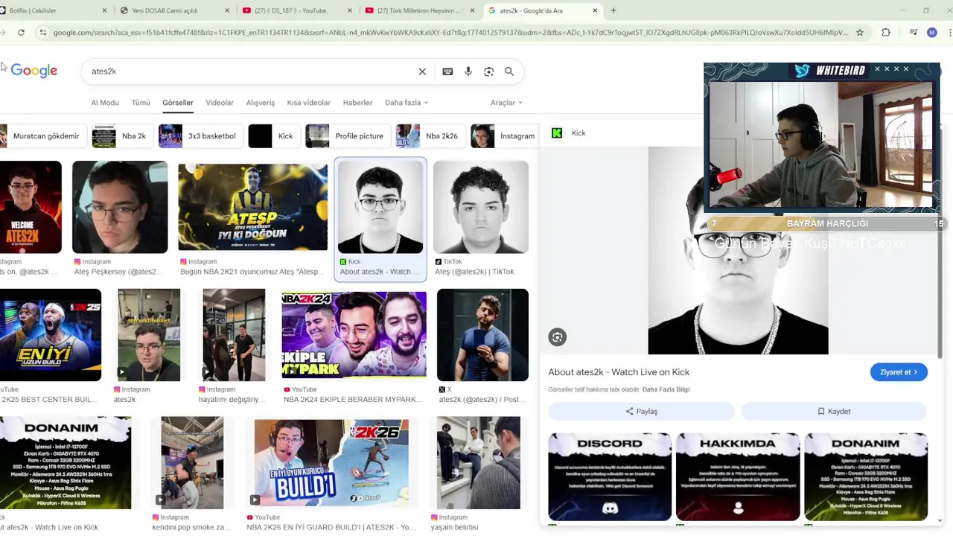Search by image with the lens icon
The image size is (953, 536).
(488, 71)
